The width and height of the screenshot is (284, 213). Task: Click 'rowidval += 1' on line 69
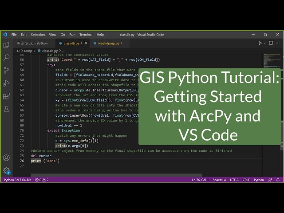point(69,125)
